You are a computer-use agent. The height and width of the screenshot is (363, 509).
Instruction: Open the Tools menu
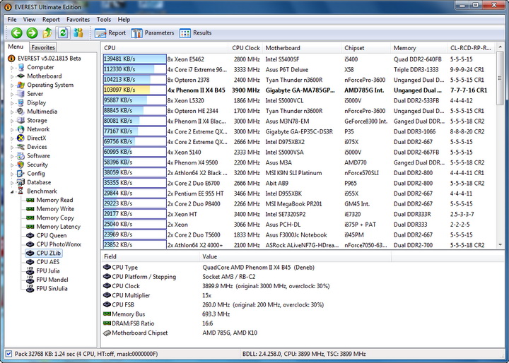pos(103,20)
